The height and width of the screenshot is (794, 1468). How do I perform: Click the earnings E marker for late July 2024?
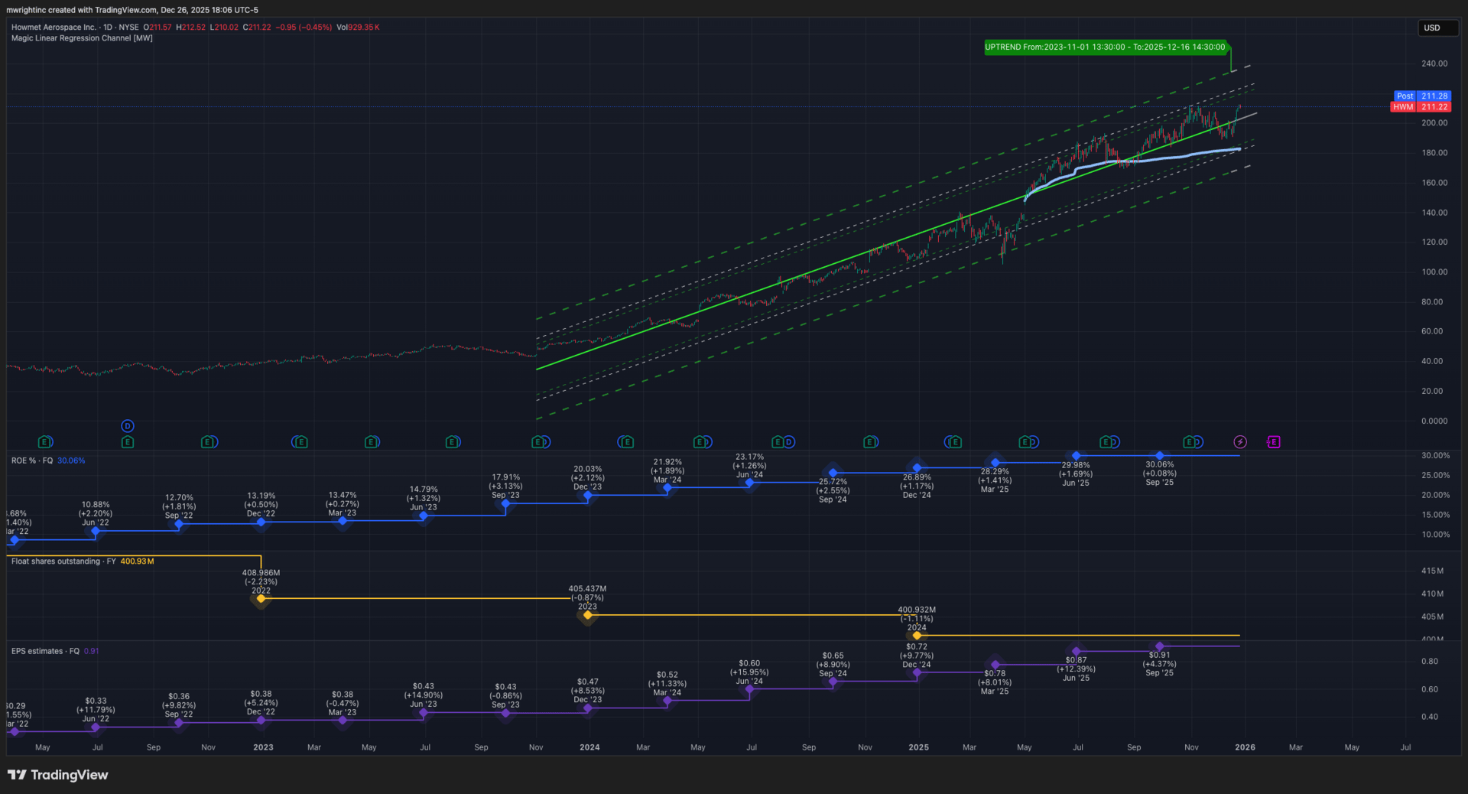coord(778,442)
